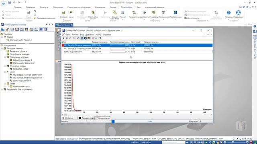Click the help icon in the right sidebar

255,26
